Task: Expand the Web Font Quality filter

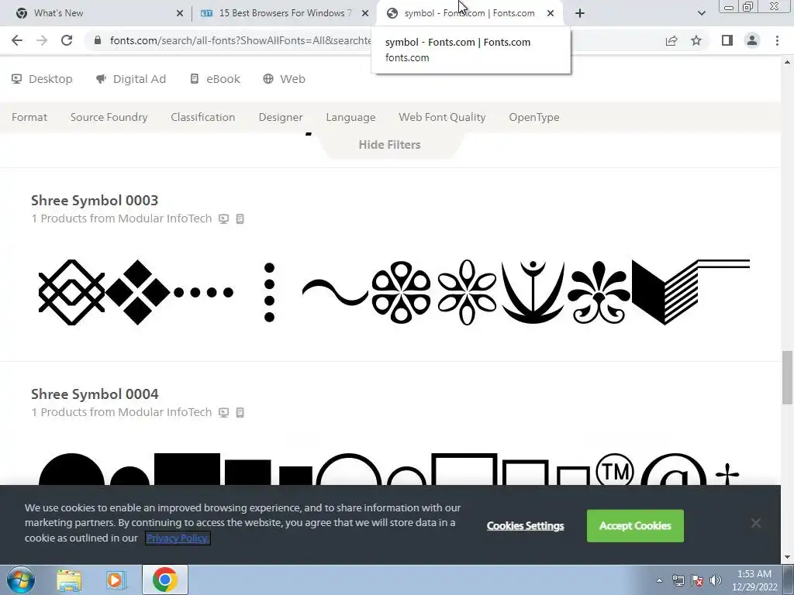Action: (442, 118)
